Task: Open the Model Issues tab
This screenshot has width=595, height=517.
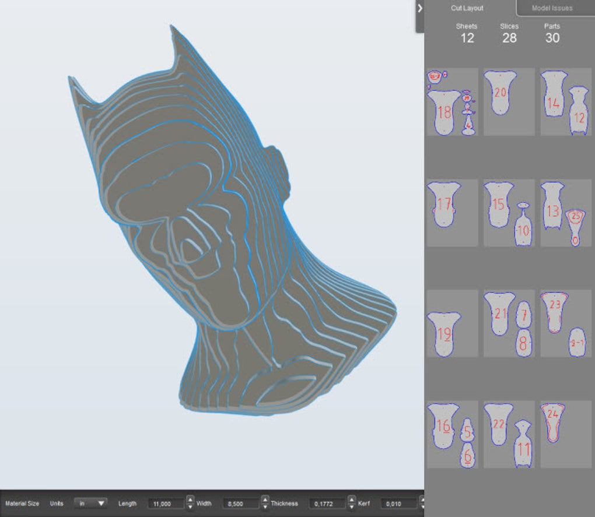Action: pos(552,8)
